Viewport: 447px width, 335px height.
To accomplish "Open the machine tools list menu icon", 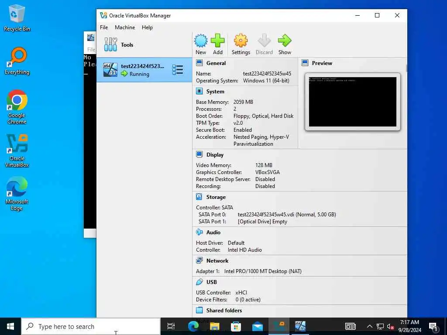I will 178,70.
